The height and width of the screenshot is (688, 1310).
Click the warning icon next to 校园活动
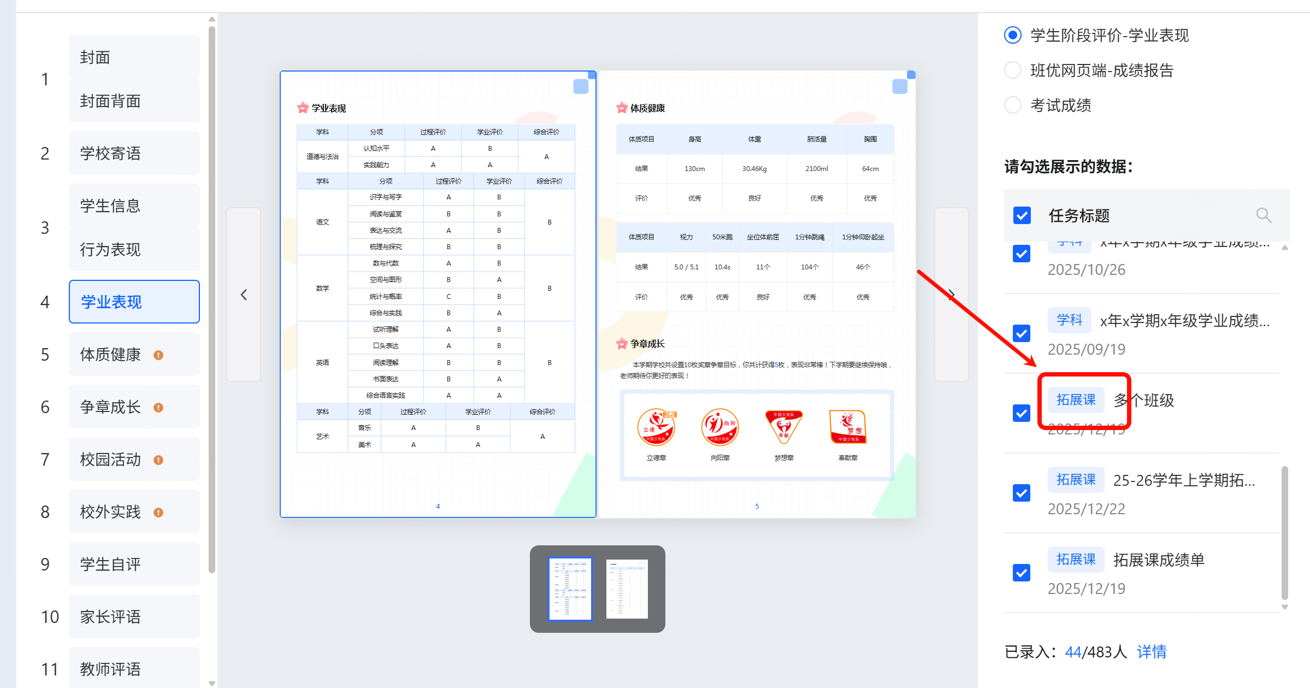coord(158,460)
